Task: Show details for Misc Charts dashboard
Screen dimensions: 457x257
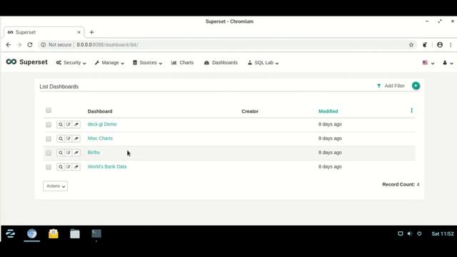Action: (60, 138)
